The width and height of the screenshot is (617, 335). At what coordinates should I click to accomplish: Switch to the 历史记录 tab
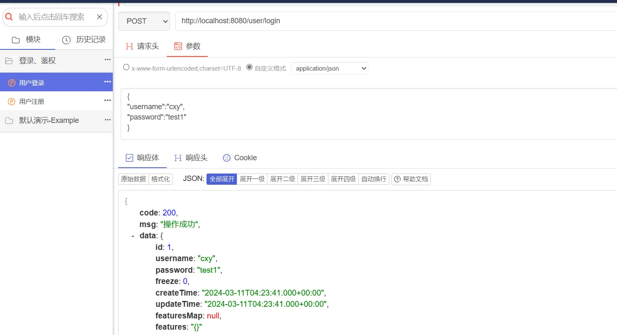[84, 40]
